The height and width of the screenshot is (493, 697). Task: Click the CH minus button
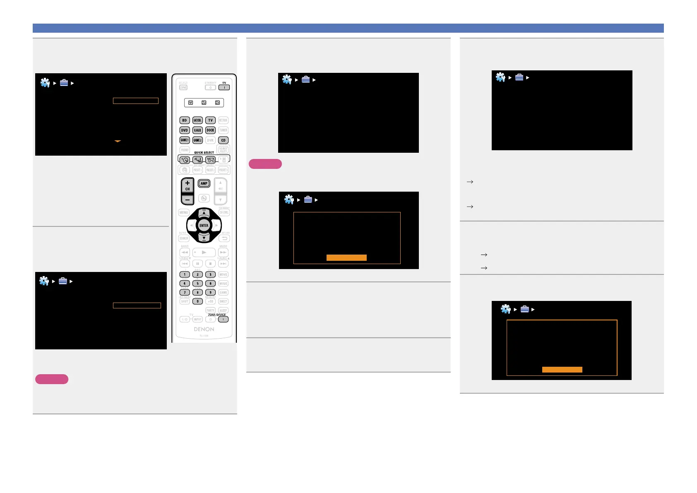(187, 199)
